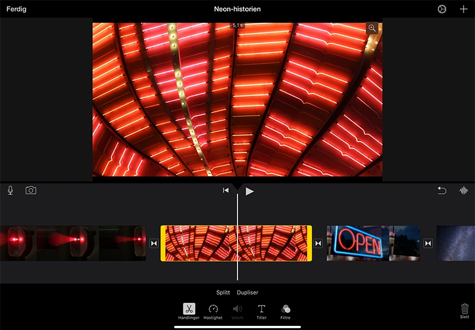Open transition between lamp and neon clips

154,243
